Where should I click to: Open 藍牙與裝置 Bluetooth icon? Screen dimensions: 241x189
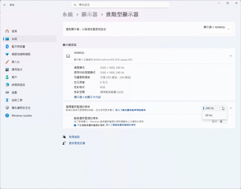(x=7, y=46)
